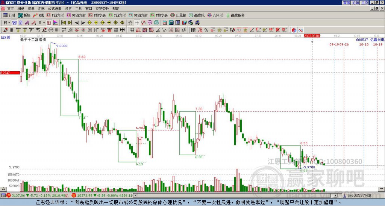Click the bottom scrollbar left arrow
385x206 pixels.
tap(135, 195)
